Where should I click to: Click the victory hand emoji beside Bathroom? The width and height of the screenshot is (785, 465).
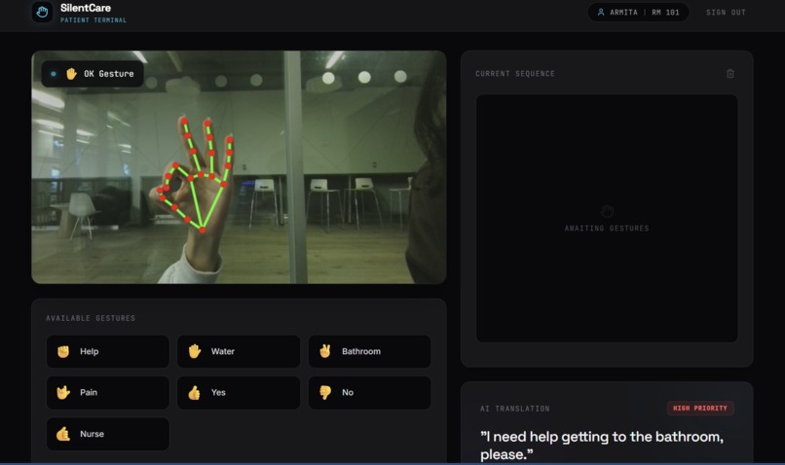coord(325,351)
